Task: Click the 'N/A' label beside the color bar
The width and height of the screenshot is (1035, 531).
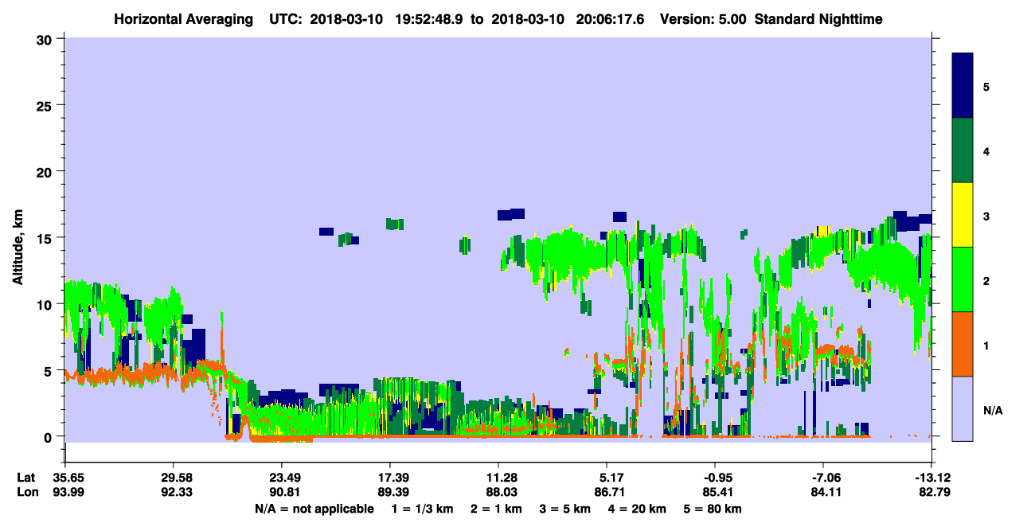Action: point(993,411)
